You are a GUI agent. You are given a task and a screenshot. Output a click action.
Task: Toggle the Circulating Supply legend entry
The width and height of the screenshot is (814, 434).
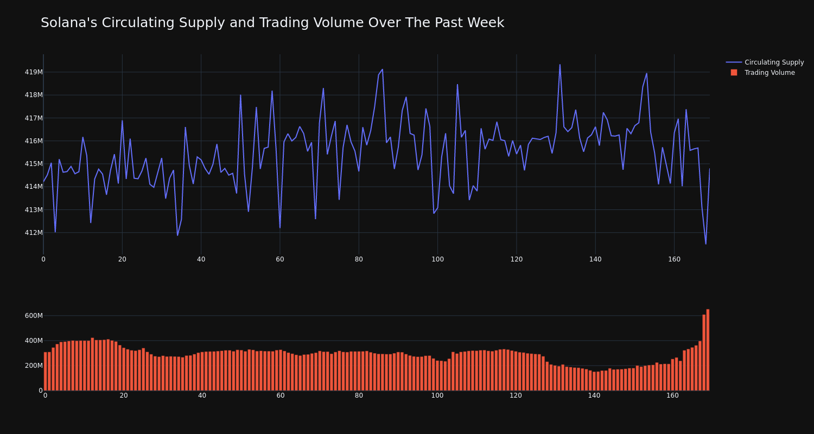point(765,62)
